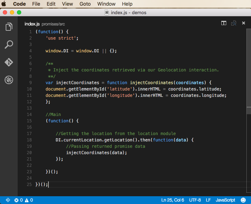Open the Explorer view in the sidebar
This screenshot has height=204, width=251.
pos(9,27)
